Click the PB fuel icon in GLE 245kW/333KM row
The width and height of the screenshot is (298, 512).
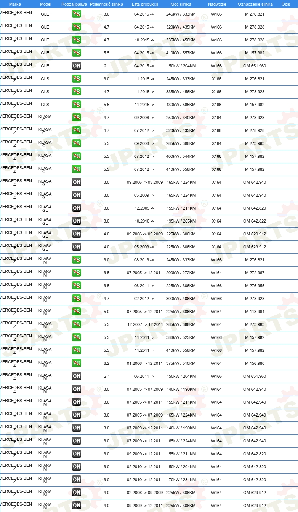click(77, 14)
